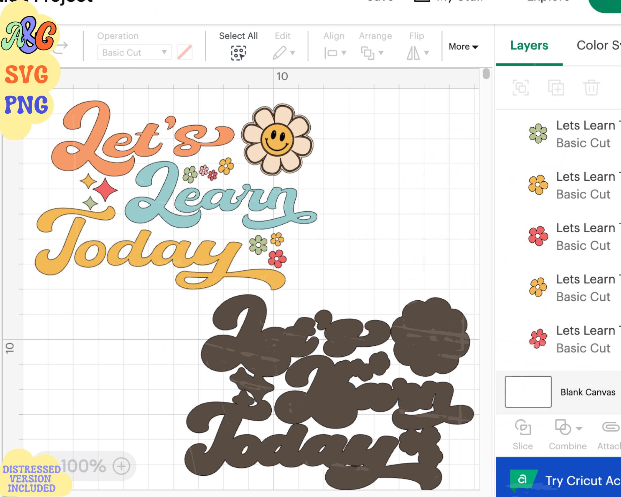The width and height of the screenshot is (621, 497).
Task: Expand the Flip dropdown arrow
Action: coord(426,53)
